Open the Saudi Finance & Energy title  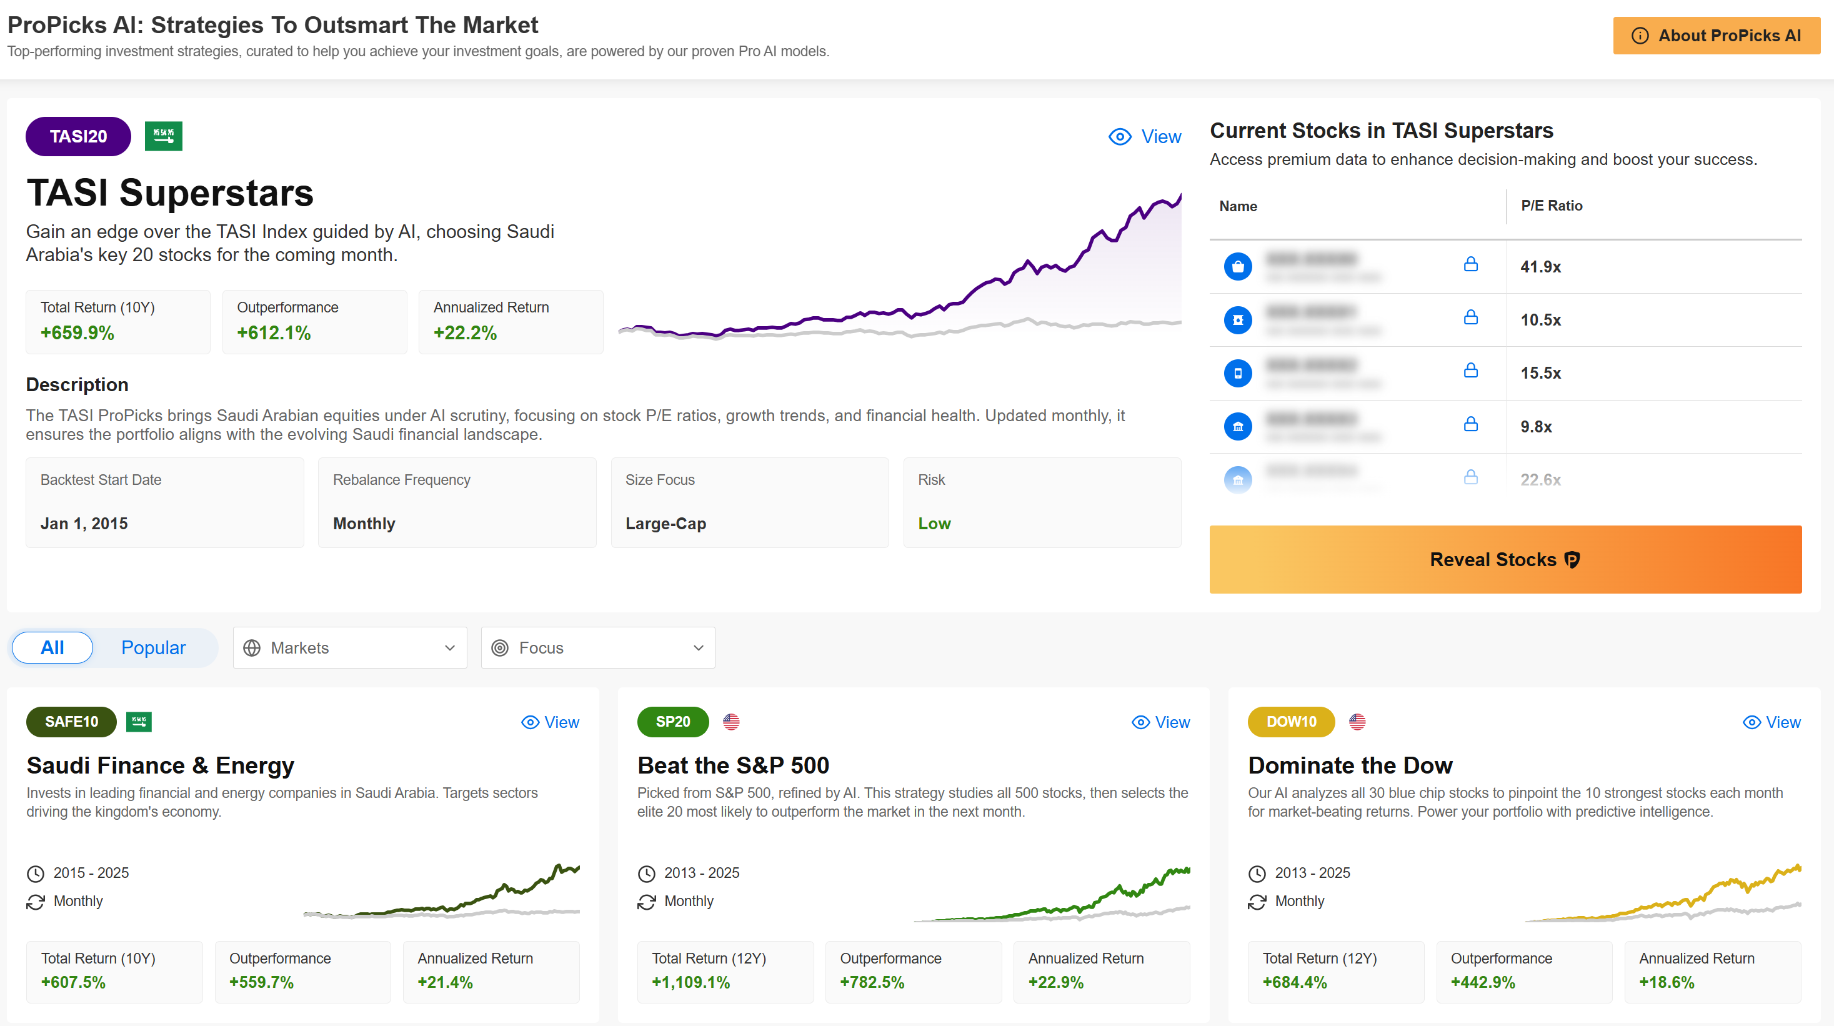160,765
